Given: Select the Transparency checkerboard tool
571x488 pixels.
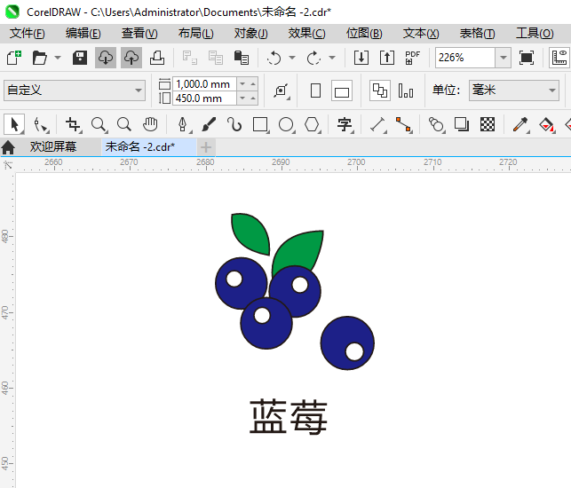Looking at the screenshot, I should [488, 125].
